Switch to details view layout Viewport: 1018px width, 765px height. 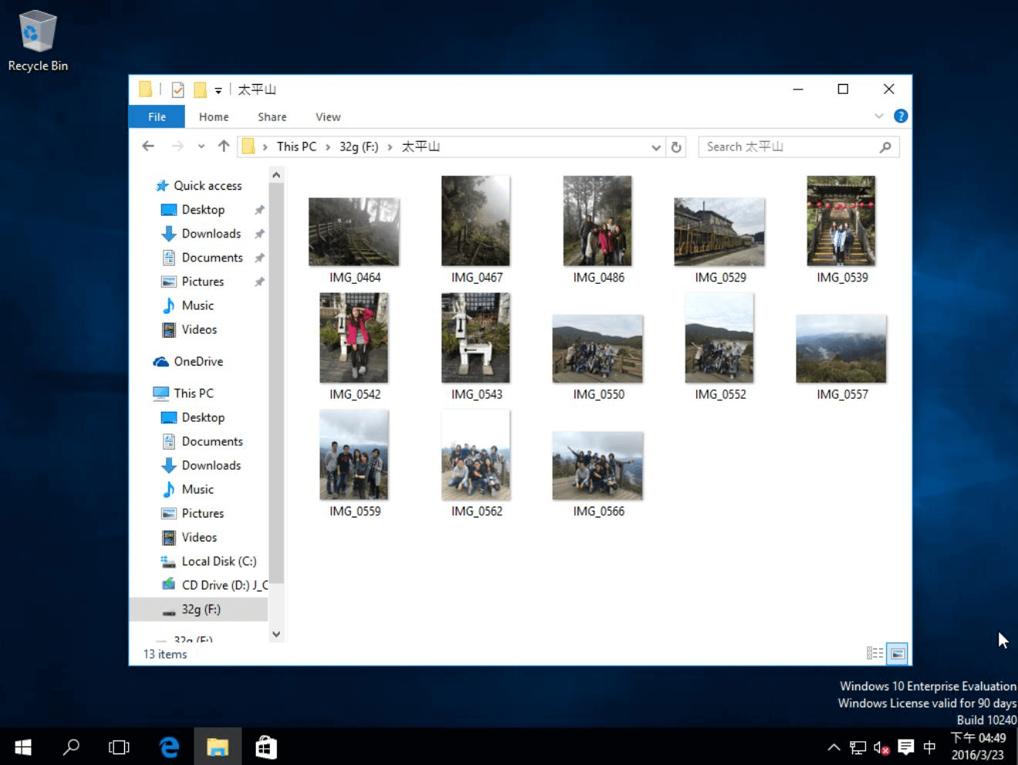coord(875,653)
